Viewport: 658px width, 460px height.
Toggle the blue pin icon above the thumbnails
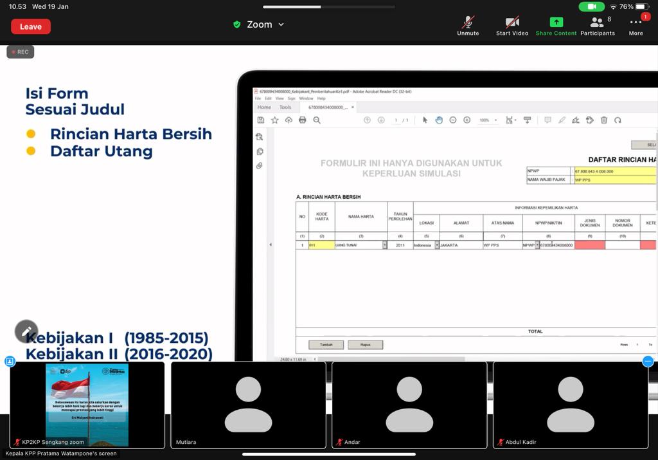[10, 362]
